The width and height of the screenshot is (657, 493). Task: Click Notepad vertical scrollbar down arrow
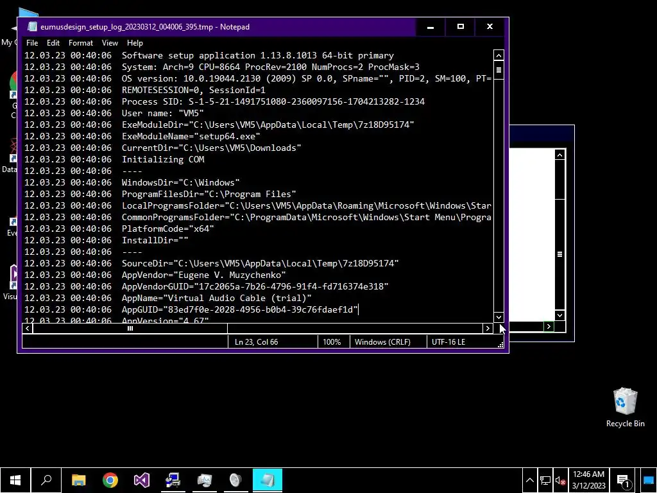[x=499, y=317]
